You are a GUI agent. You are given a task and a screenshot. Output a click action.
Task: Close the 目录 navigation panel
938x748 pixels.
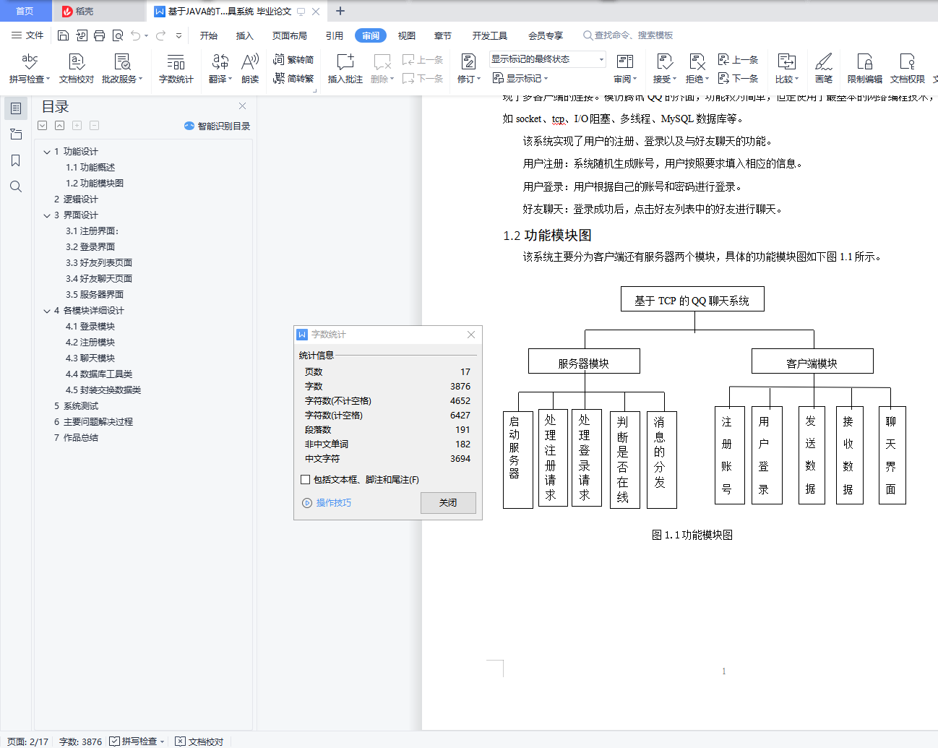(242, 106)
